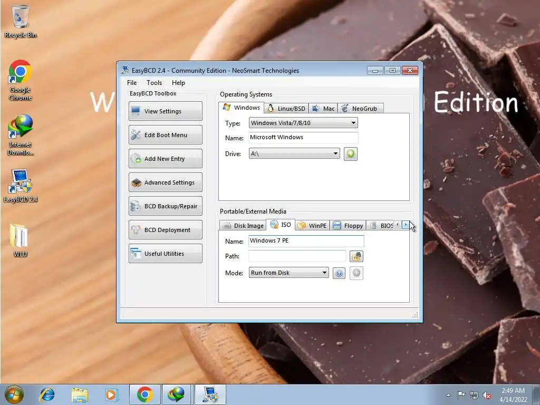Open Edit Boot Menu

[x=165, y=134]
